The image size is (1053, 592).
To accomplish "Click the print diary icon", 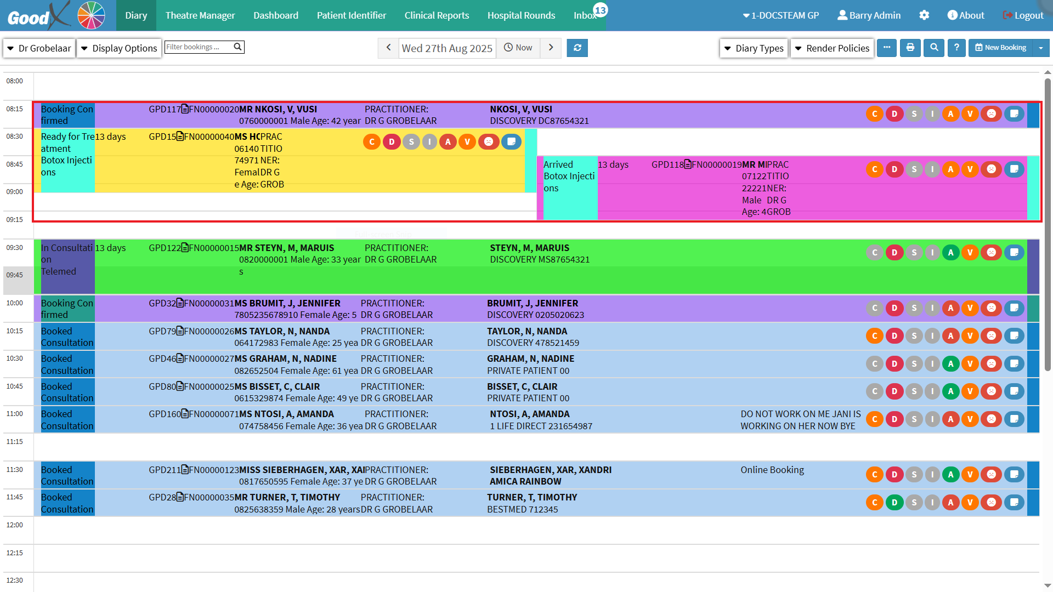I will tap(910, 48).
